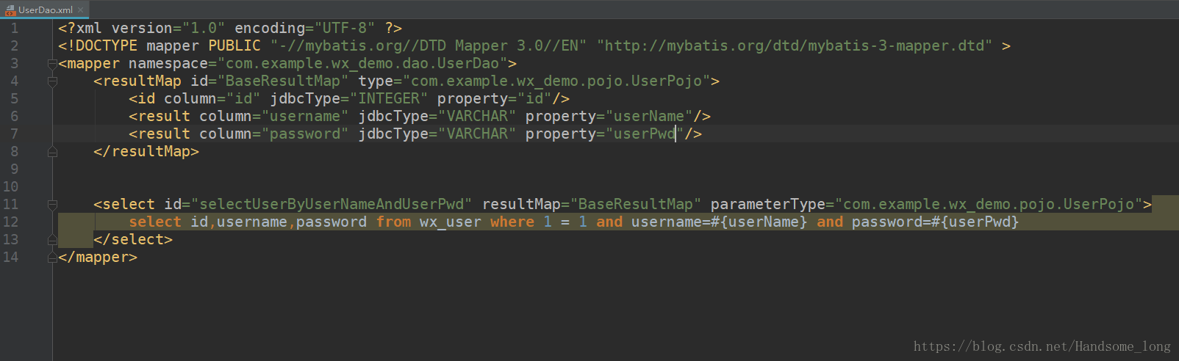
Task: Close the UserDao.xml tab
Action: point(81,10)
